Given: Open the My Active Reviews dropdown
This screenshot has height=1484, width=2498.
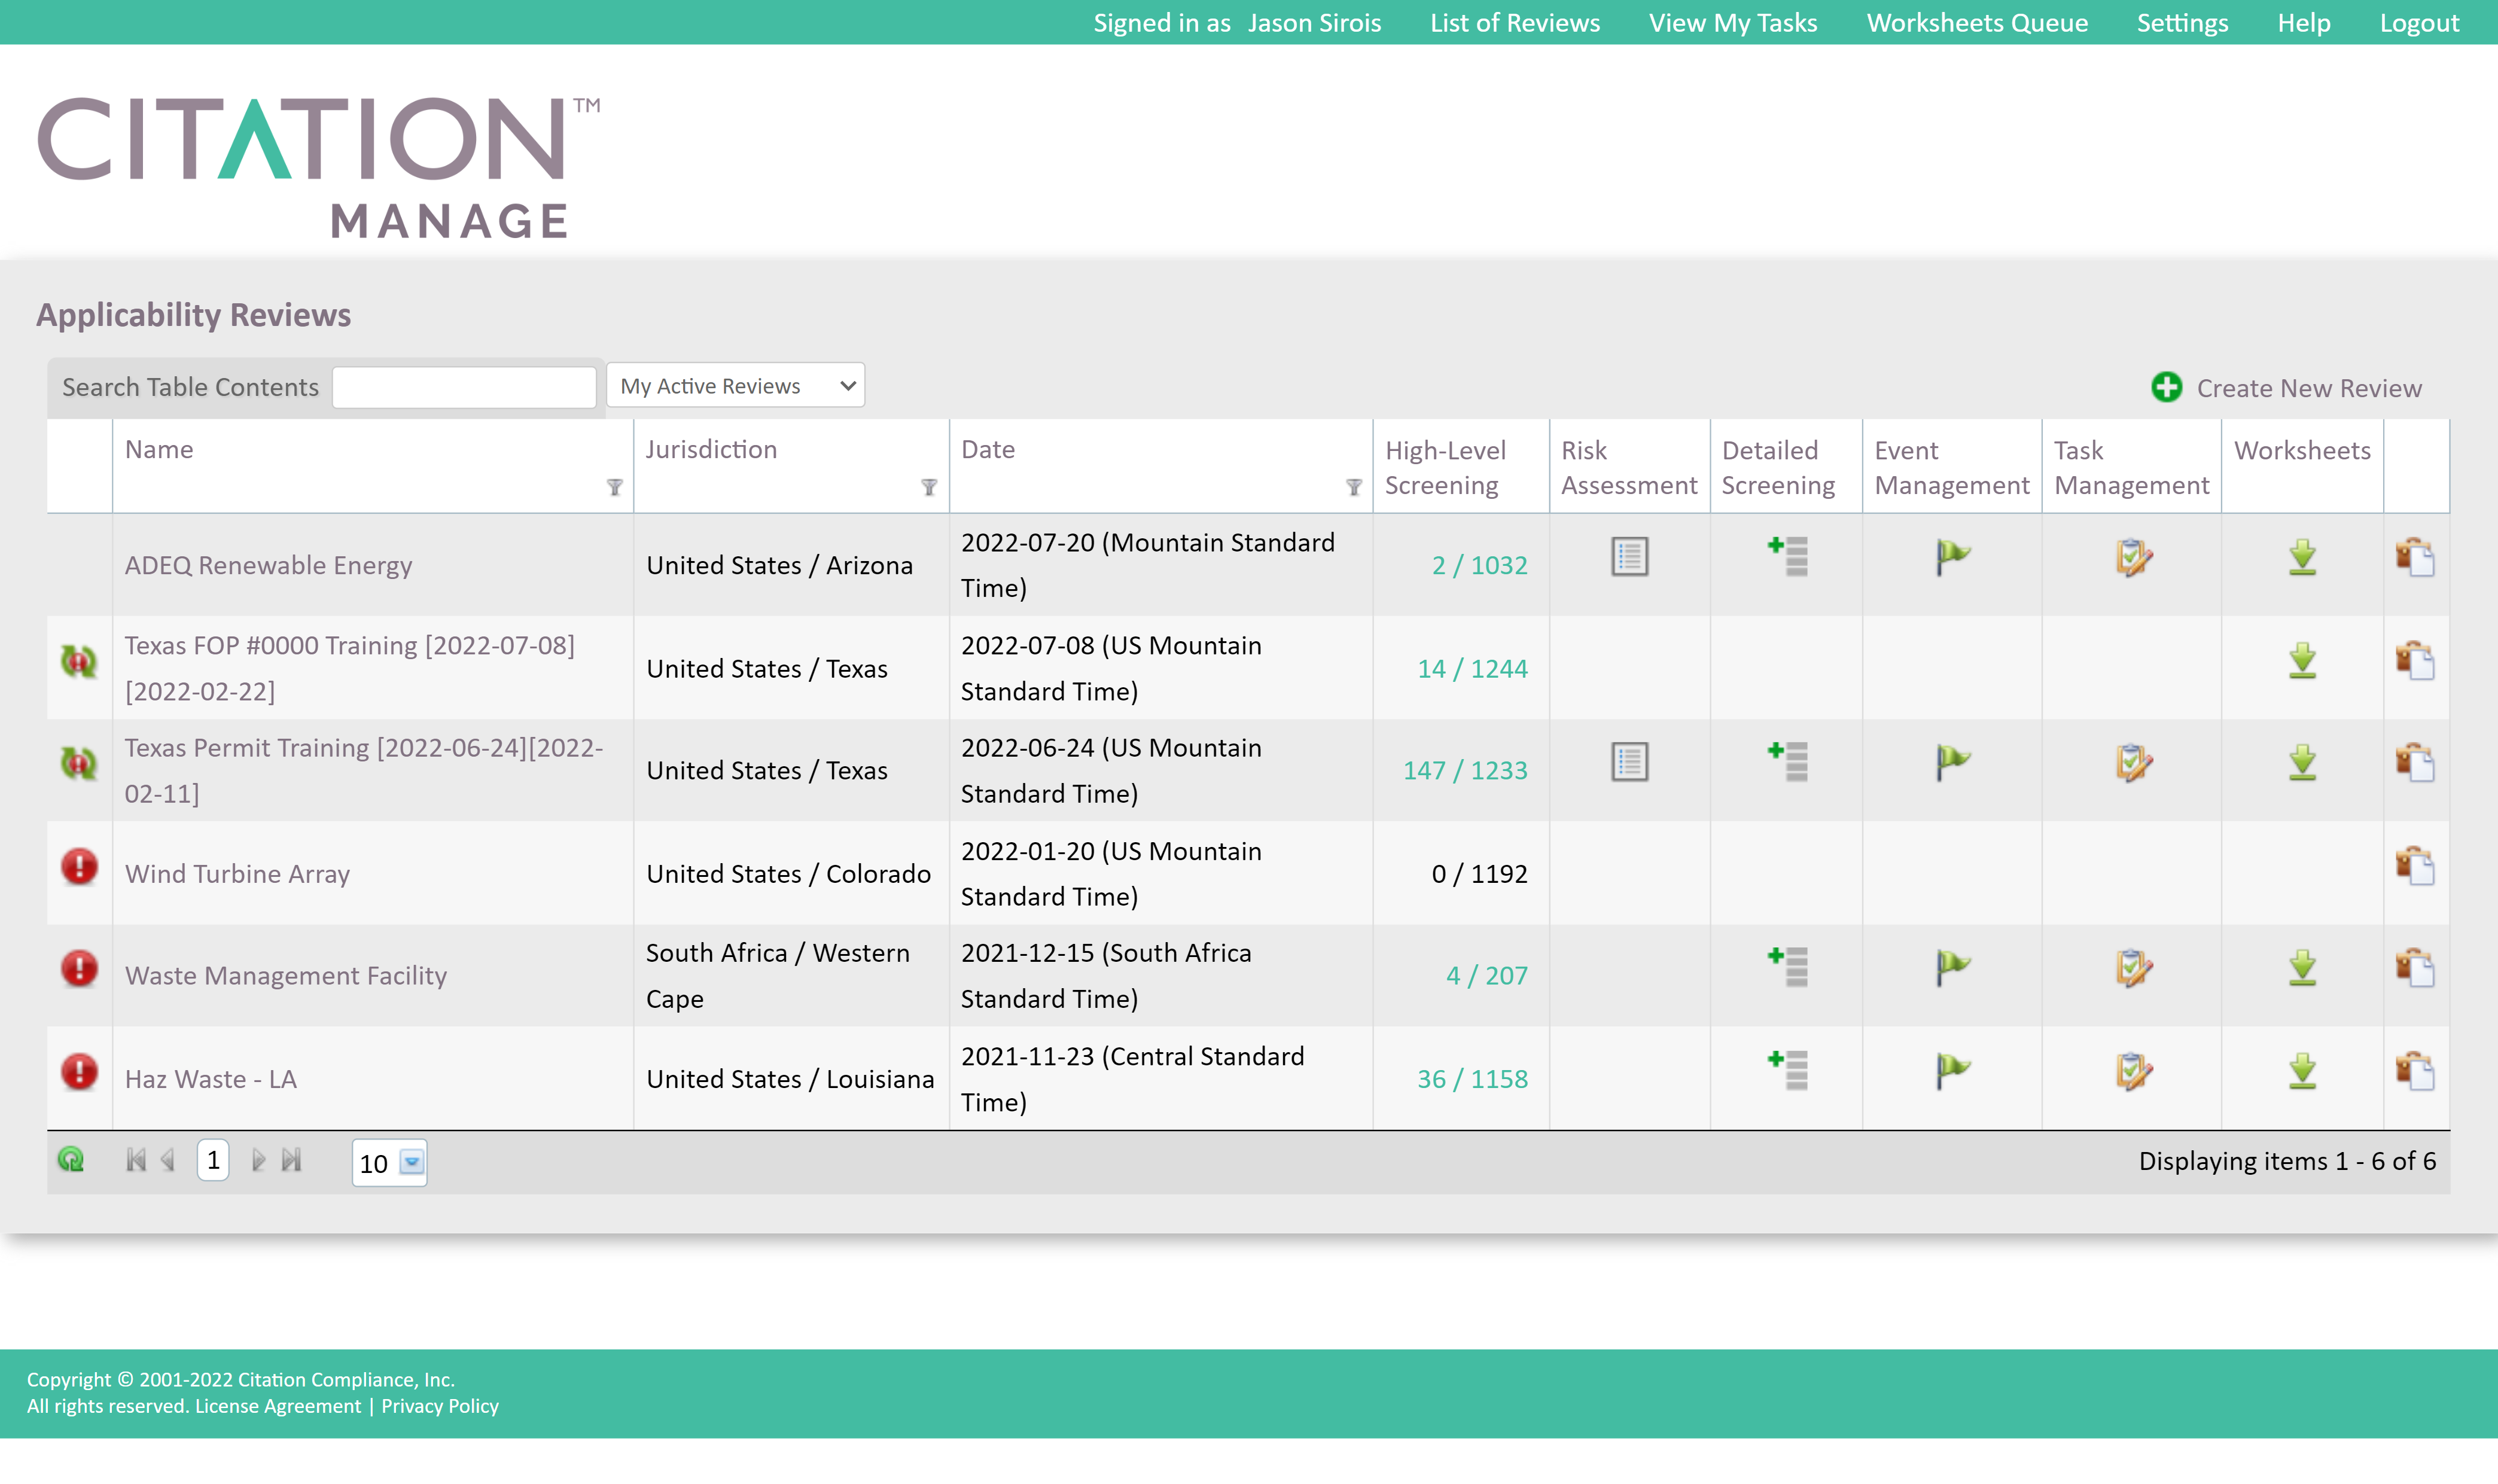Looking at the screenshot, I should (x=735, y=386).
